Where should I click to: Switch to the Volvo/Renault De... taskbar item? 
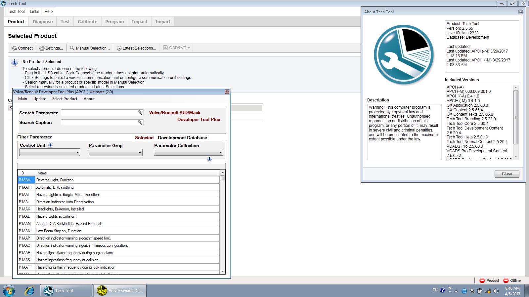coord(120,291)
